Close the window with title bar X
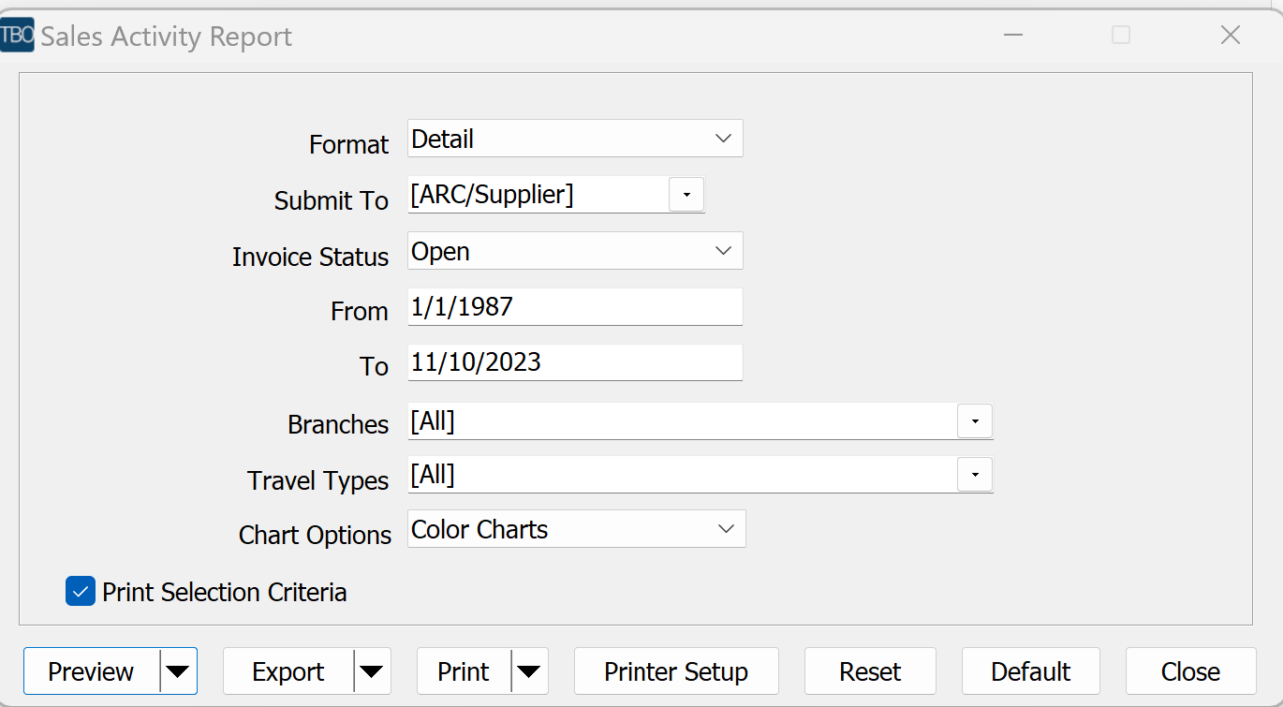Viewport: 1283px width, 707px height. point(1231,36)
